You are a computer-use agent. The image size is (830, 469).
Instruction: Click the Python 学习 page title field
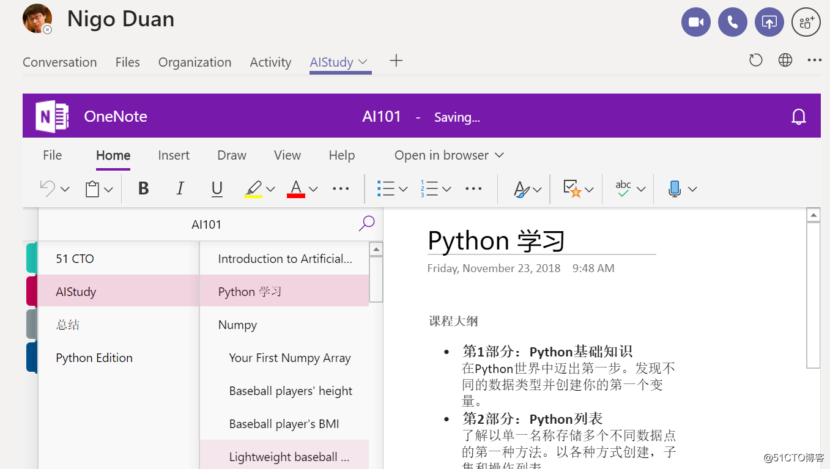(x=541, y=240)
